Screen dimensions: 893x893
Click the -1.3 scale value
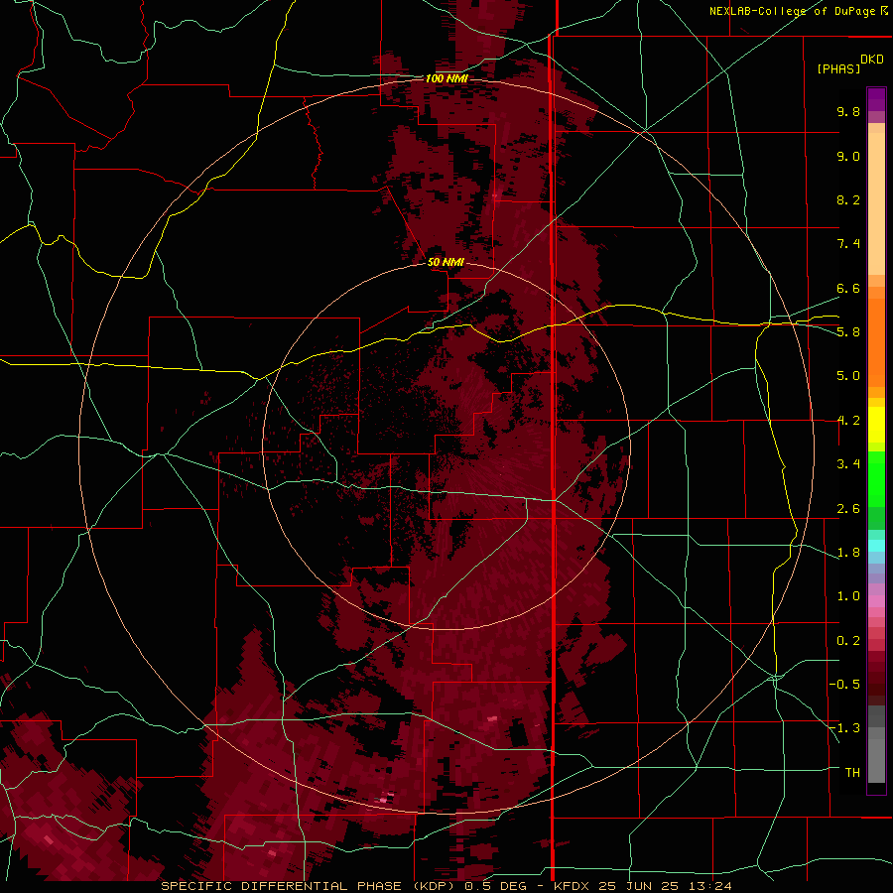844,728
